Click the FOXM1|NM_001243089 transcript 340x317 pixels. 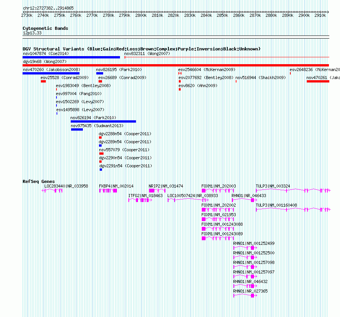218,238
